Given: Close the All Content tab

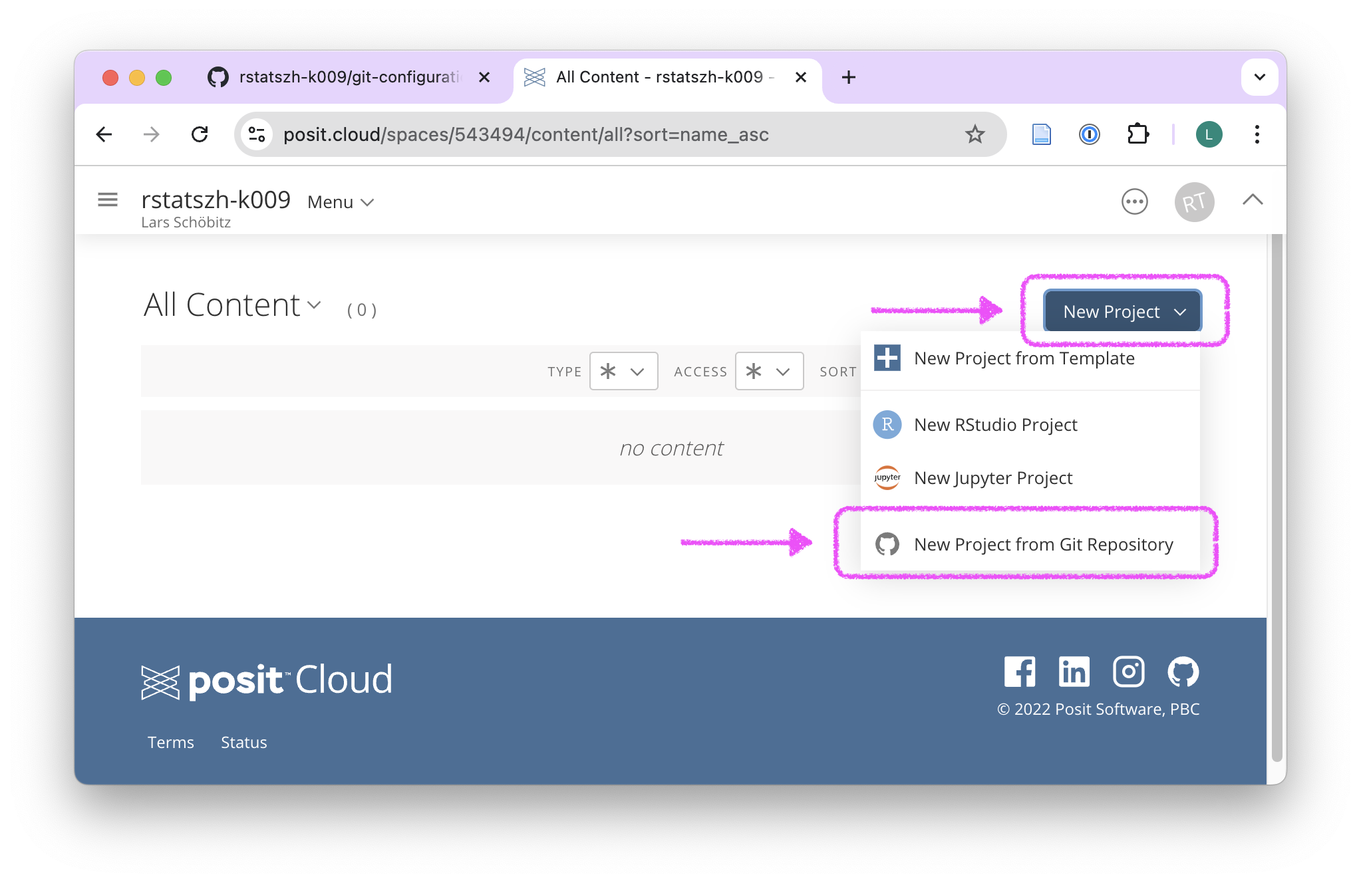Looking at the screenshot, I should pos(801,77).
